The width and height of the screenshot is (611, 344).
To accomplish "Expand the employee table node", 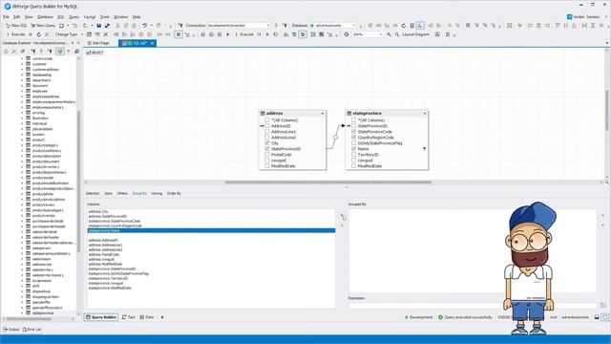I will pos(22,91).
